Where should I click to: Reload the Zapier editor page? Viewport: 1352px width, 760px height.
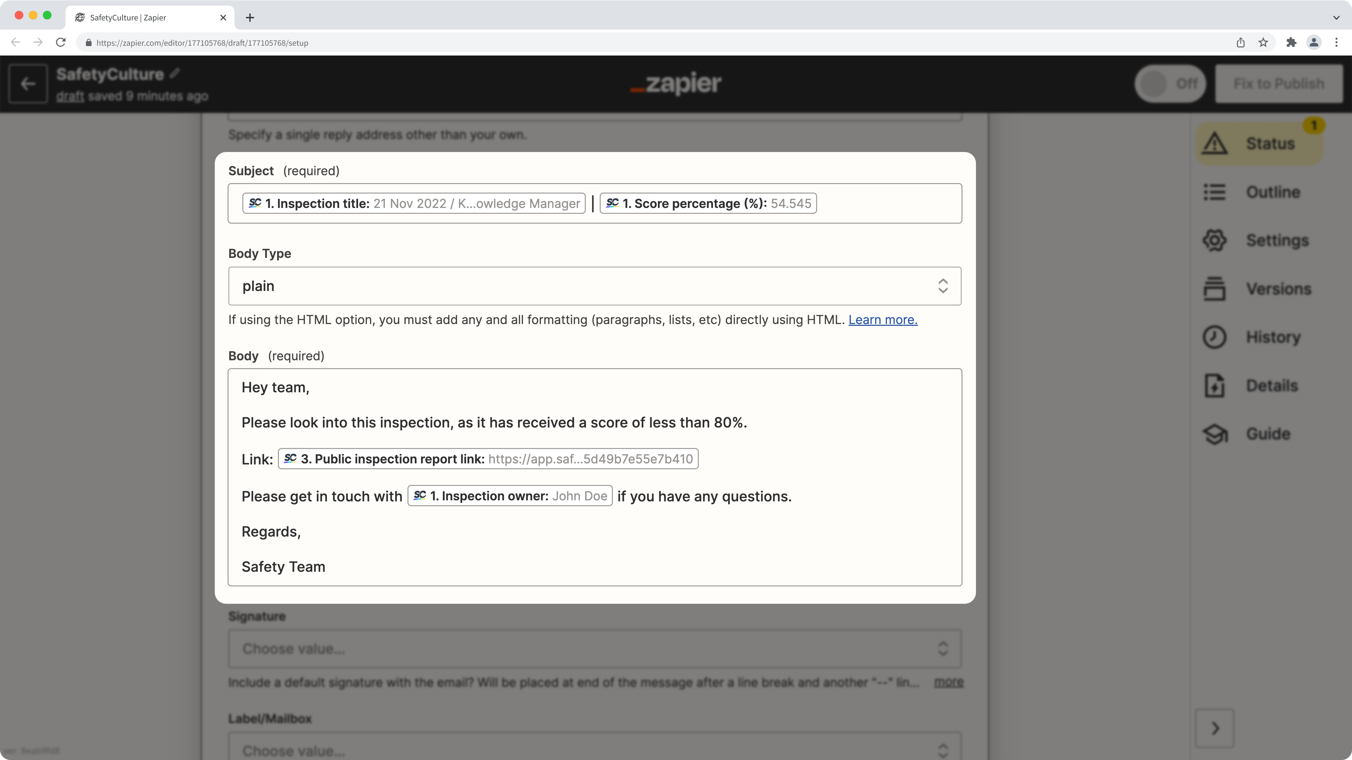click(x=61, y=43)
